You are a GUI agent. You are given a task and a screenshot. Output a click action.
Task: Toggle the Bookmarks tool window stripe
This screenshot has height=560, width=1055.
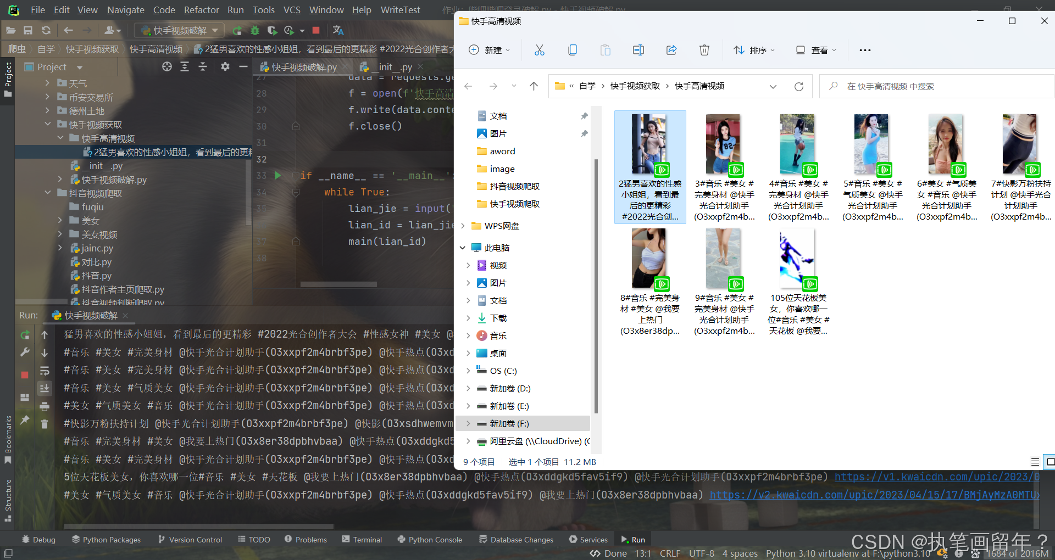pos(8,439)
